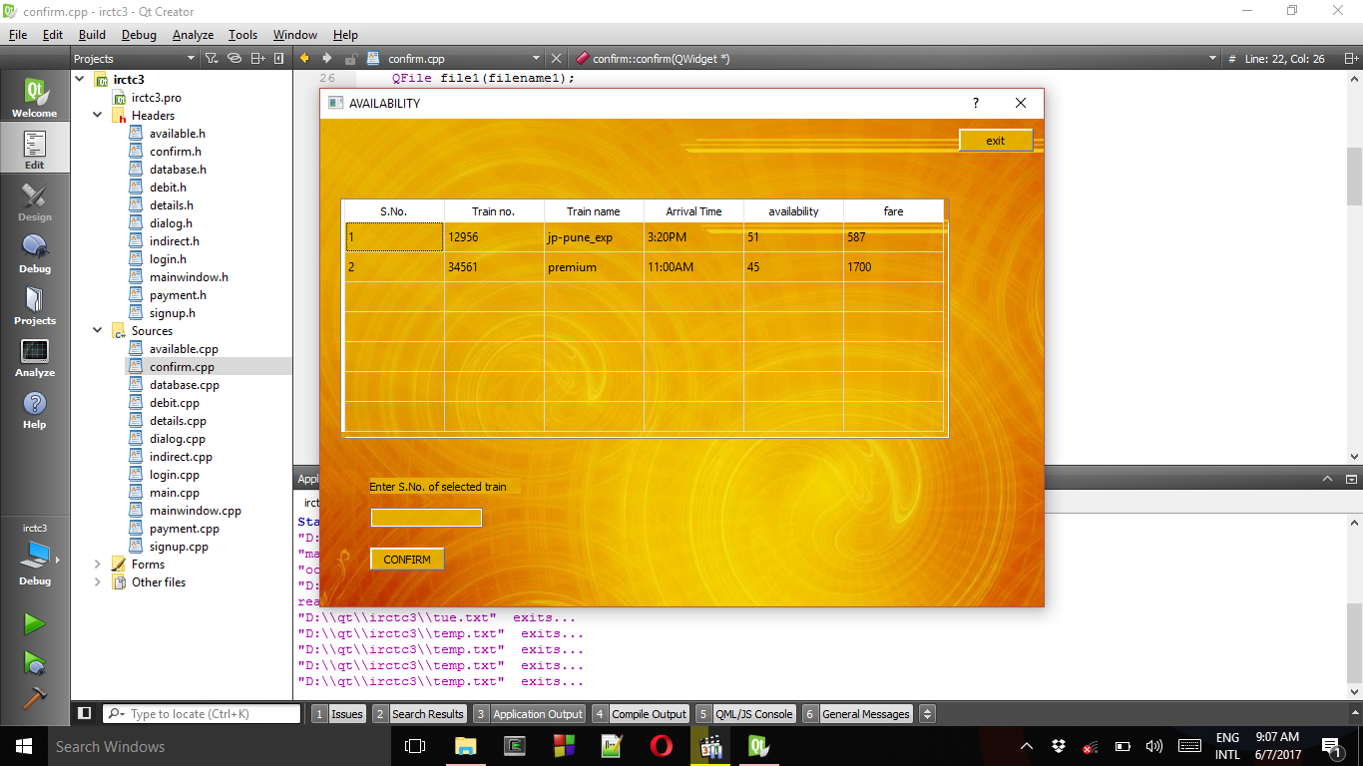Open the confirm.cpp open documents dropdown
This screenshot has height=766, width=1363.
[x=455, y=59]
